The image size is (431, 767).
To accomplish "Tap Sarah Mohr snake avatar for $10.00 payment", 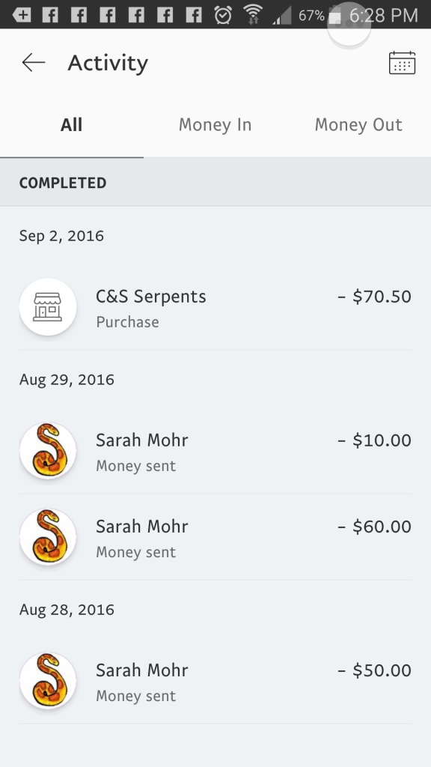I will tap(48, 450).
